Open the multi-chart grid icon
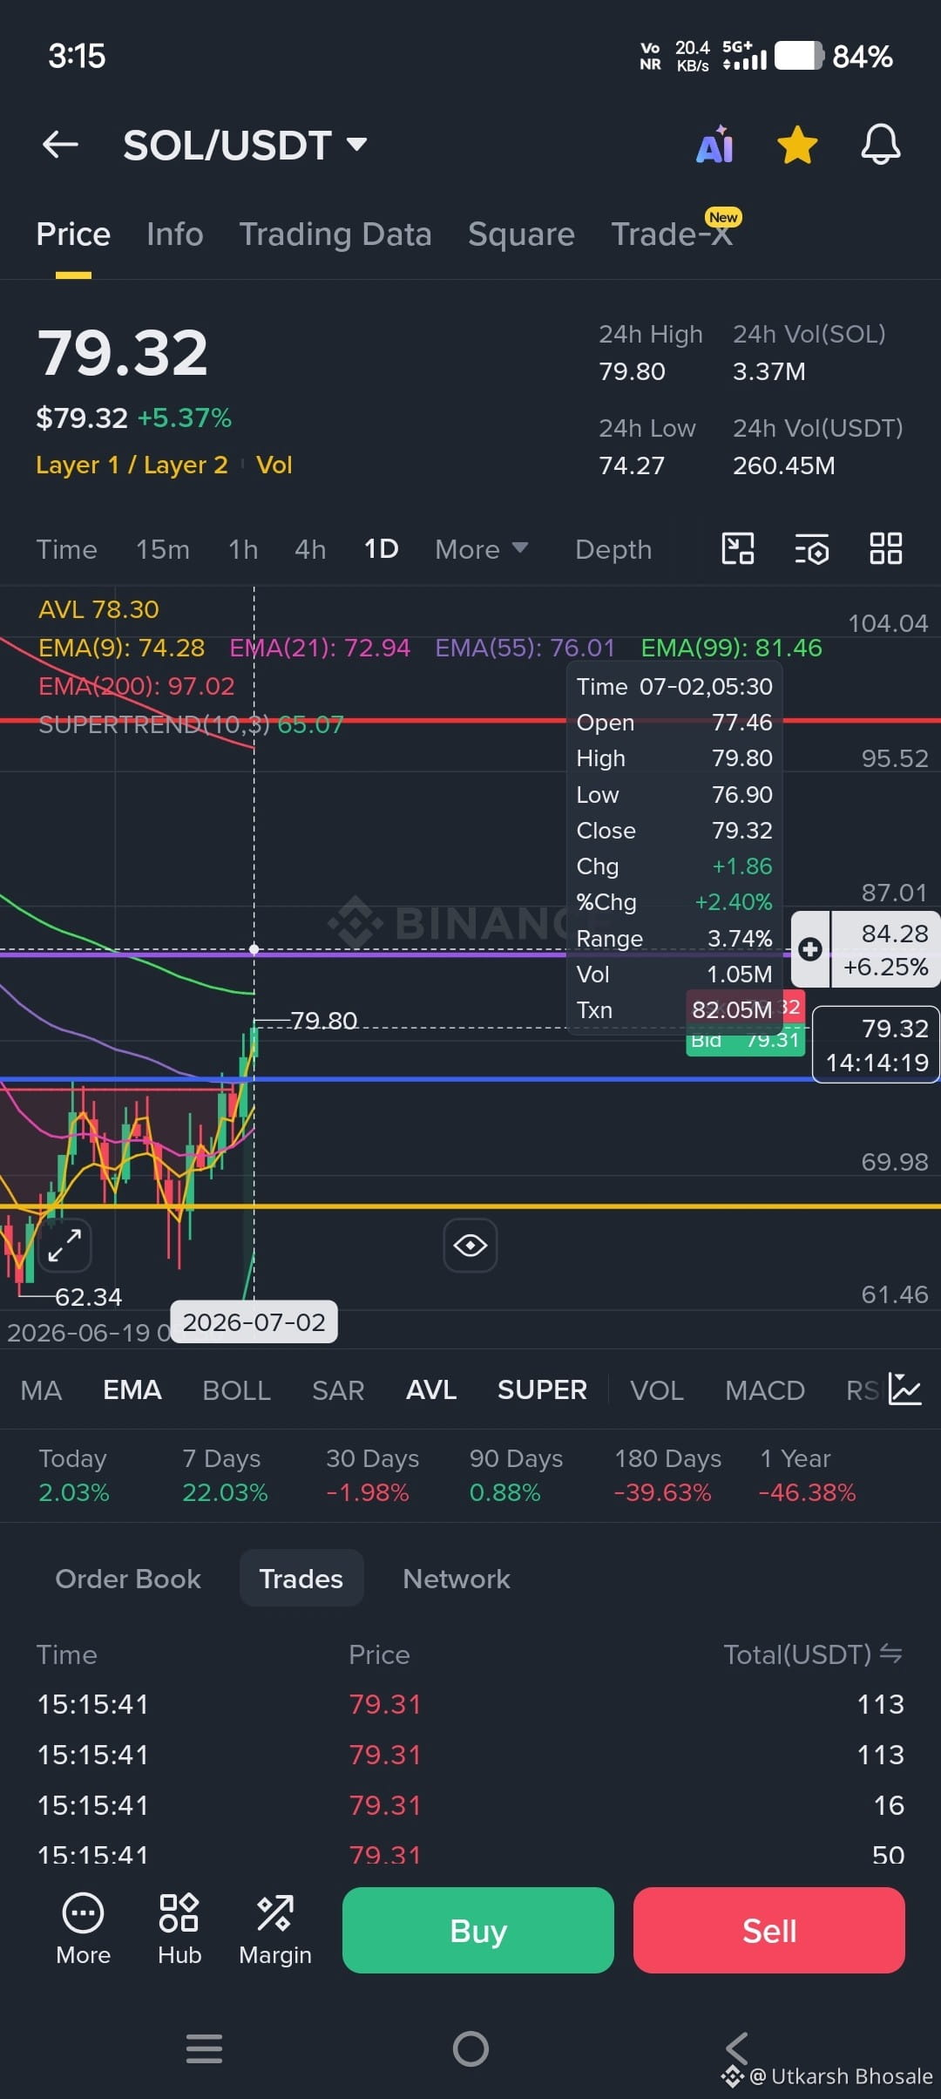The image size is (941, 2099). tap(886, 549)
